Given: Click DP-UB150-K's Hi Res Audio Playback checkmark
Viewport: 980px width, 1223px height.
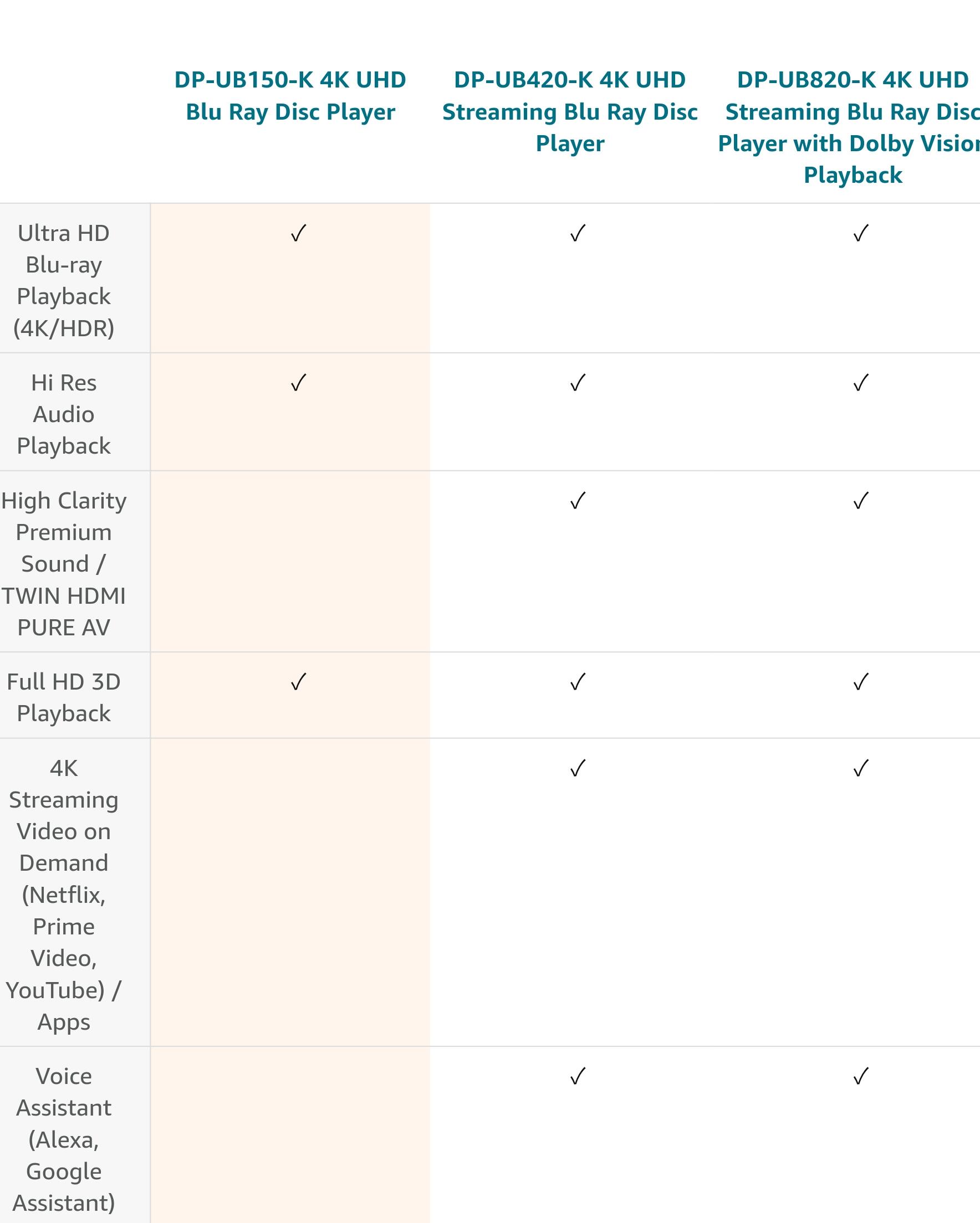Looking at the screenshot, I should pos(298,383).
